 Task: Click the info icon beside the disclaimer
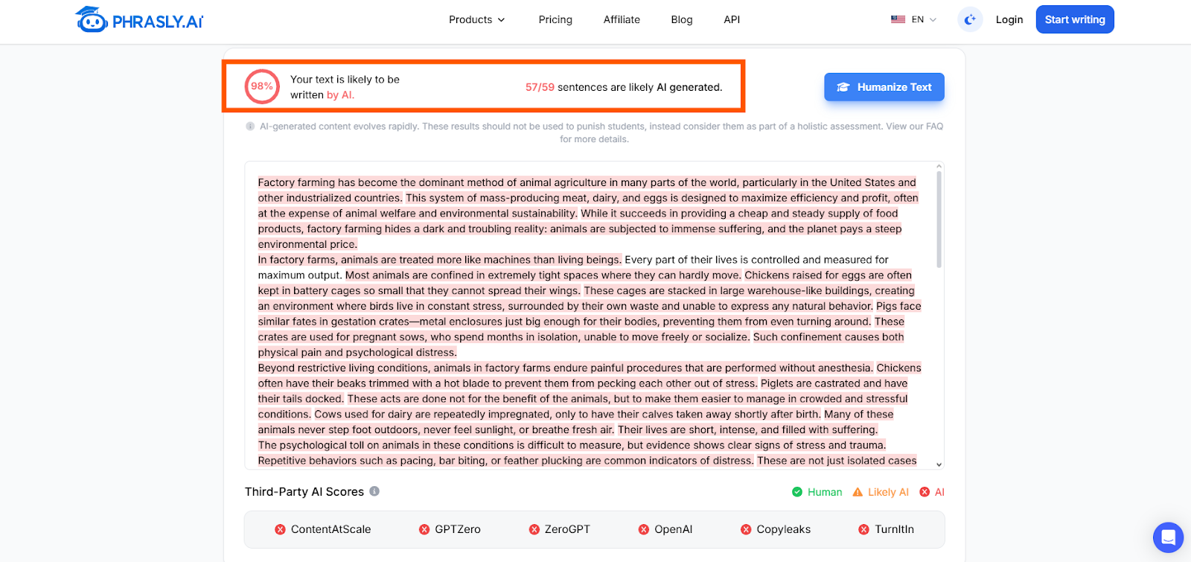coord(250,127)
